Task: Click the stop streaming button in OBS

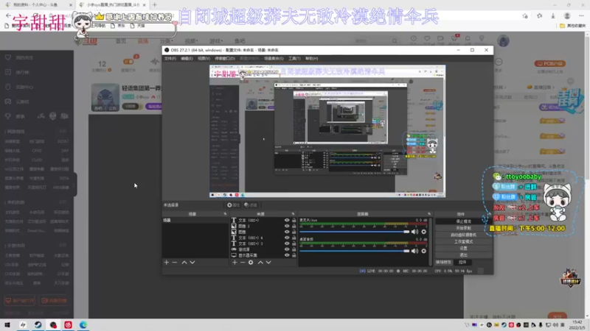Action: [x=464, y=221]
